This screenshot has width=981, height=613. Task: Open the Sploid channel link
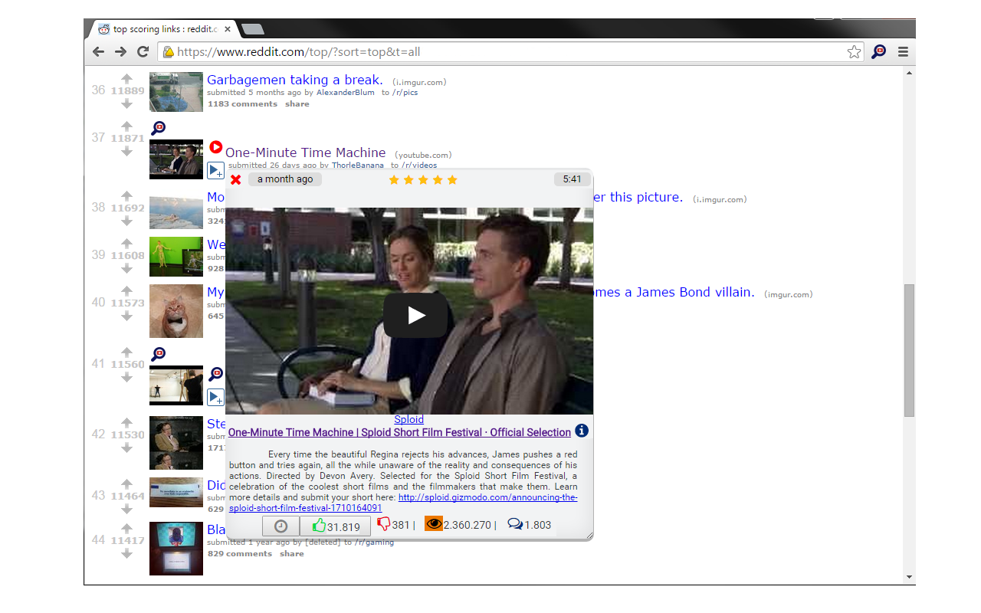coord(408,419)
